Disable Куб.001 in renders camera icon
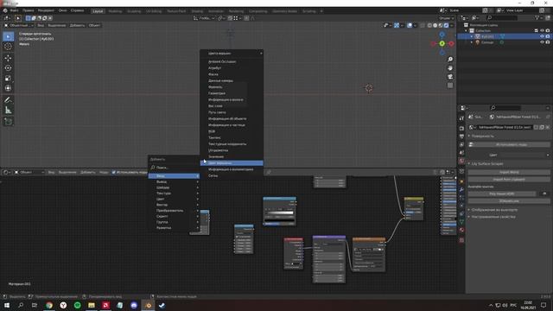Screen dimensions: 553x311 tap(548, 36)
